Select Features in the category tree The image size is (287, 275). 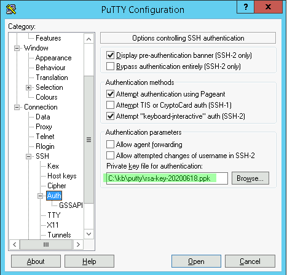tap(49, 38)
